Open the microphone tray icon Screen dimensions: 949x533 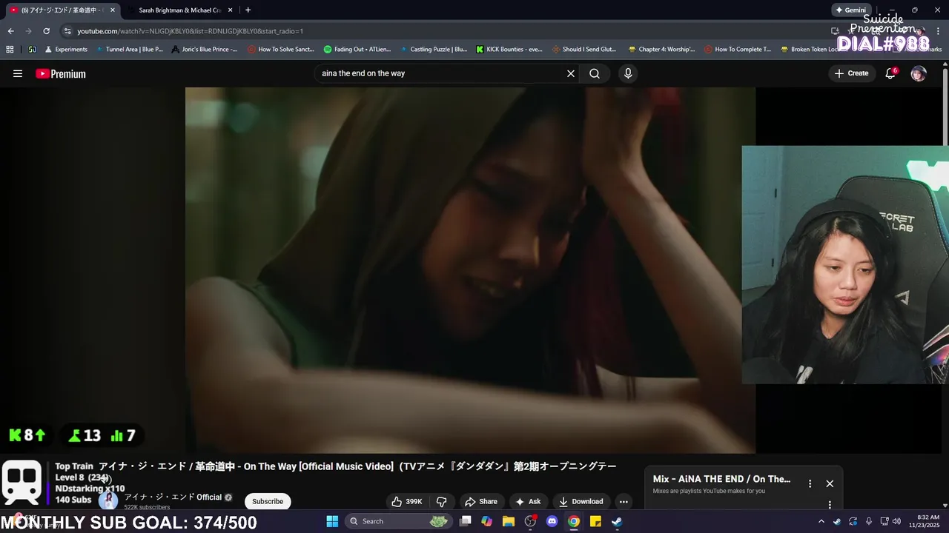(869, 521)
